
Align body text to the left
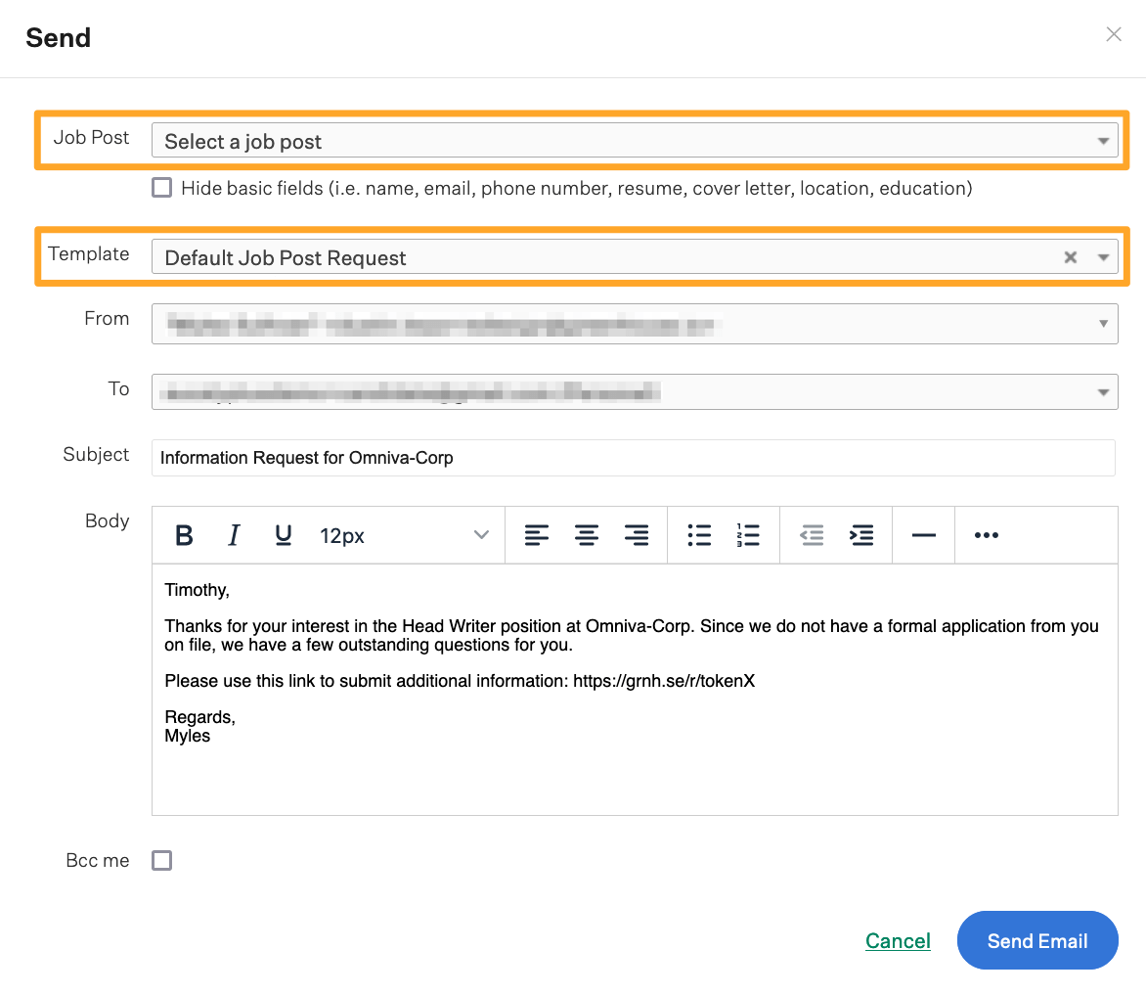(537, 535)
